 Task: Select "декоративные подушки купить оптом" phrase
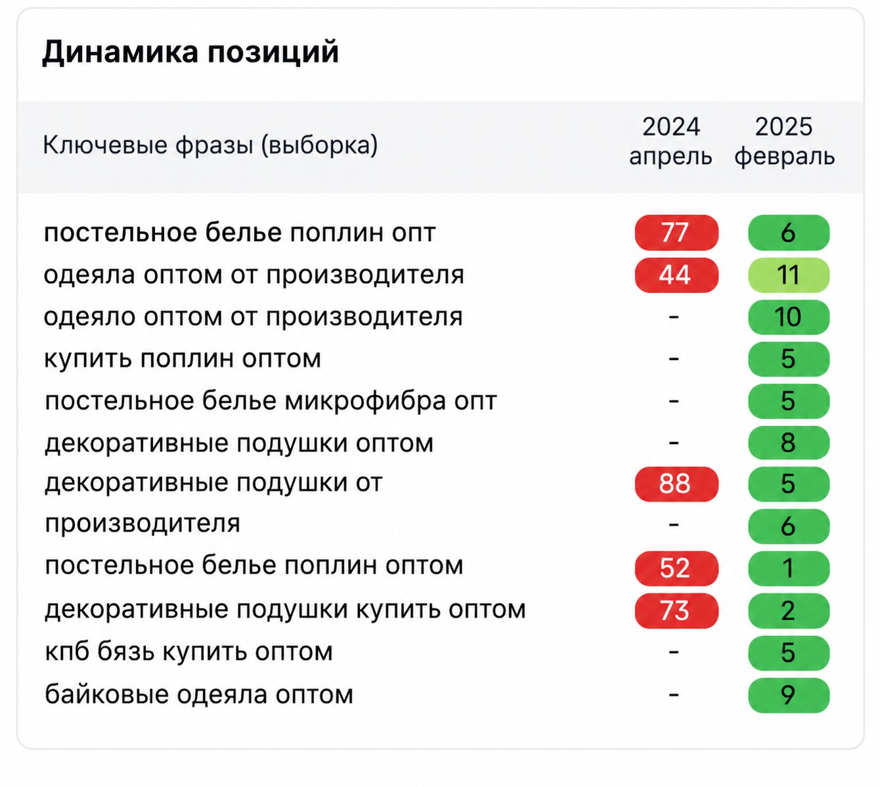click(x=285, y=610)
